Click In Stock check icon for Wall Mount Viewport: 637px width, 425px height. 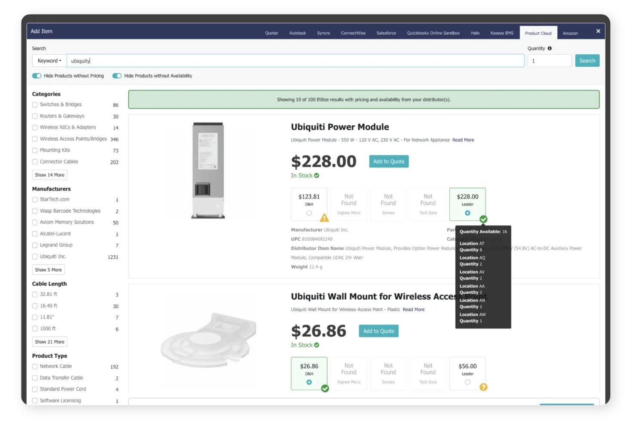pyautogui.click(x=317, y=345)
